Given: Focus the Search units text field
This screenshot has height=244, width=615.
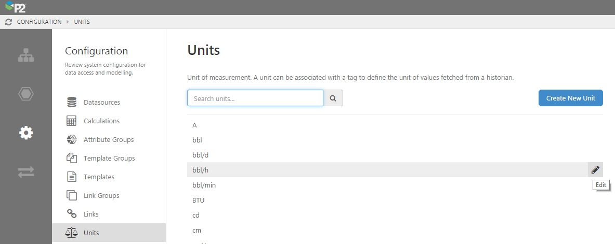Looking at the screenshot, I should pos(255,98).
